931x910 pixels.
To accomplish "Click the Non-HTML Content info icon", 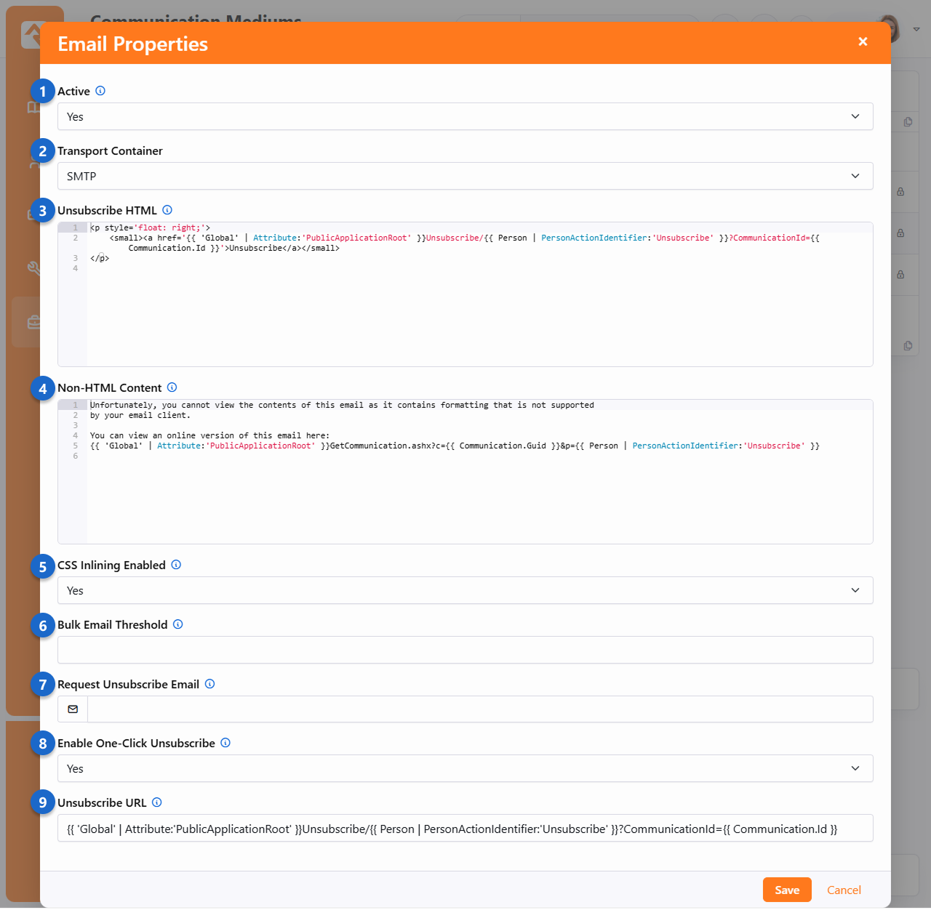I will pyautogui.click(x=172, y=387).
